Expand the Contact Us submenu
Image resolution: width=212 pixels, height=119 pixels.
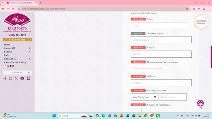click(29, 59)
